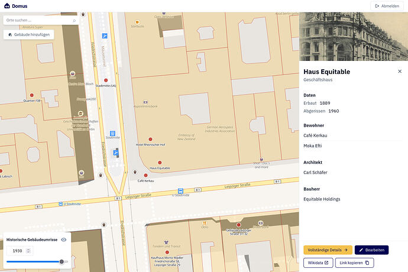
Task: Select the Stadtmitte (U6) red marker
Action: (106, 80)
